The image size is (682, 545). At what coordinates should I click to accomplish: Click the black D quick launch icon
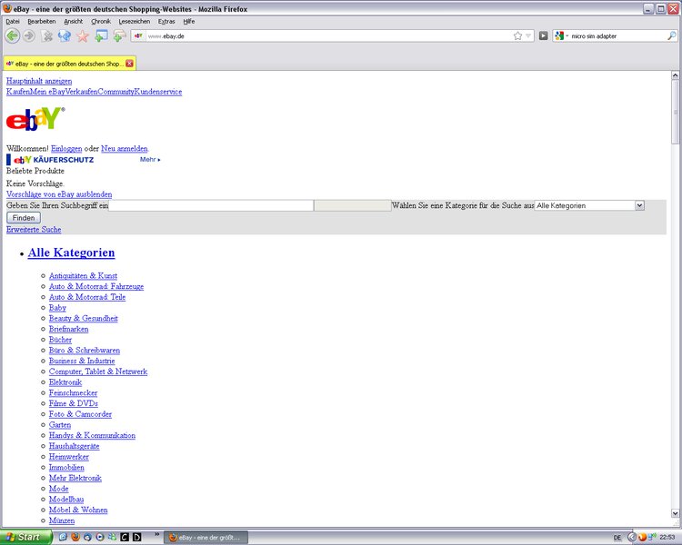[x=136, y=537]
